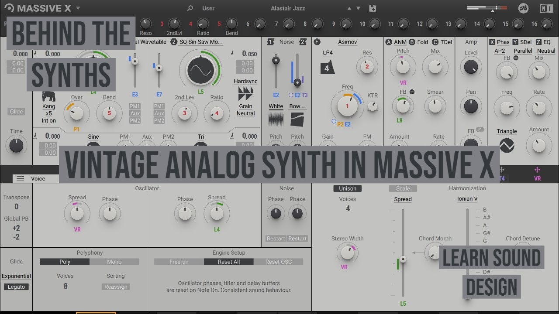The width and height of the screenshot is (559, 314).
Task: Toggle noise 1 Restart button
Action: pos(276,239)
